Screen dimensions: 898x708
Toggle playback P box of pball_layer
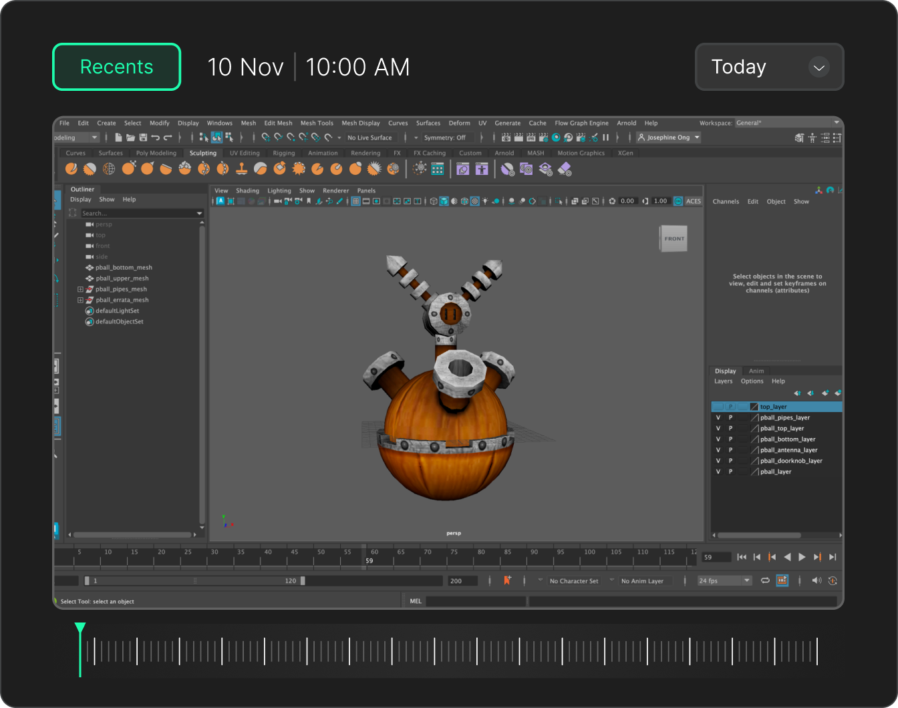pos(730,472)
